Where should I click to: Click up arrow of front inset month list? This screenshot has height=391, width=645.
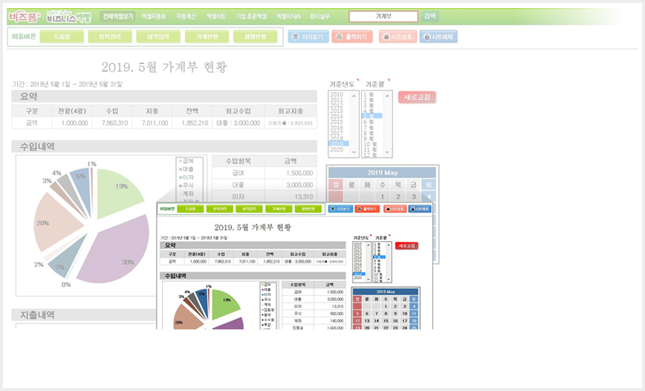click(389, 245)
